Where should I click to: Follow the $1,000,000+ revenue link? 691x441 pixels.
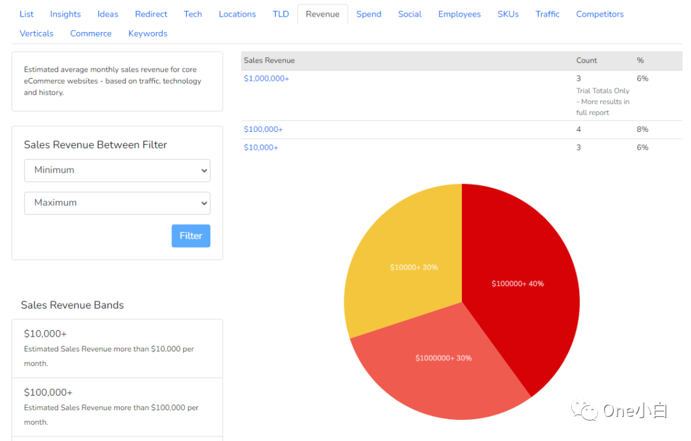click(x=266, y=78)
